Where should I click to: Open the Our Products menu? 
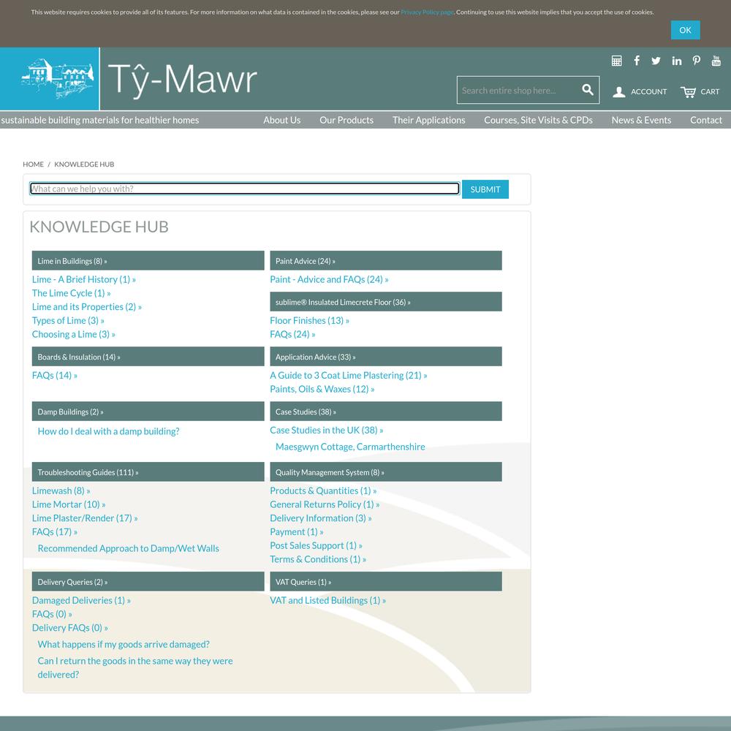tap(346, 120)
